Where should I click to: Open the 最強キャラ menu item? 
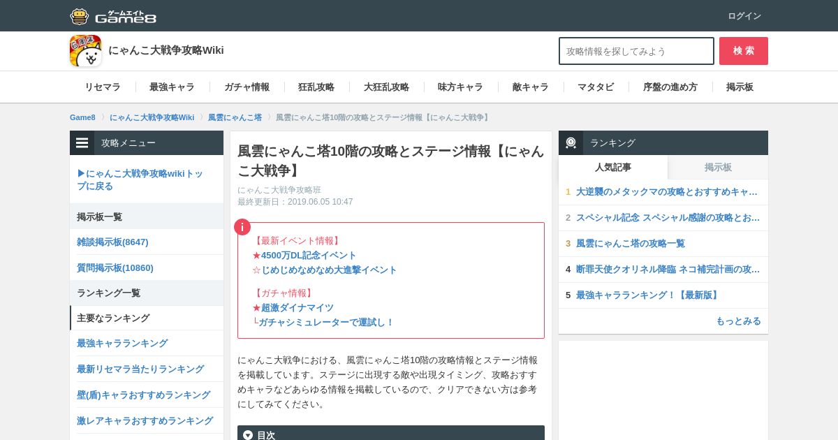172,87
